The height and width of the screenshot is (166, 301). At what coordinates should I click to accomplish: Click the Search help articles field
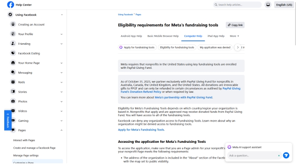237,5
